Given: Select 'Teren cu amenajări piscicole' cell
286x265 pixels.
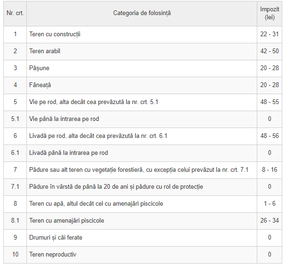Looking at the screenshot, I should tap(66, 221).
